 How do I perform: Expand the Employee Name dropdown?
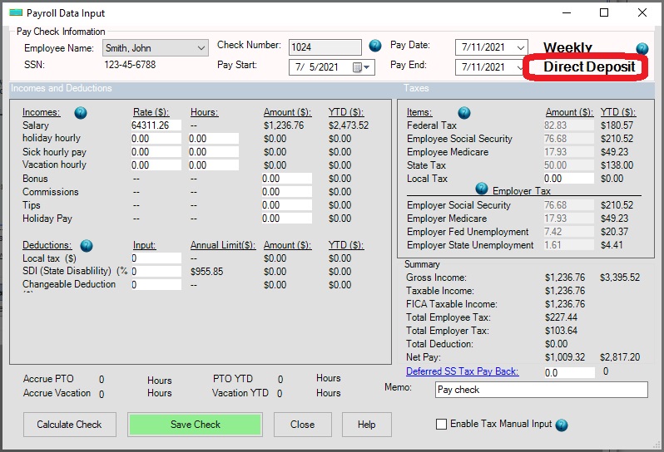click(201, 48)
